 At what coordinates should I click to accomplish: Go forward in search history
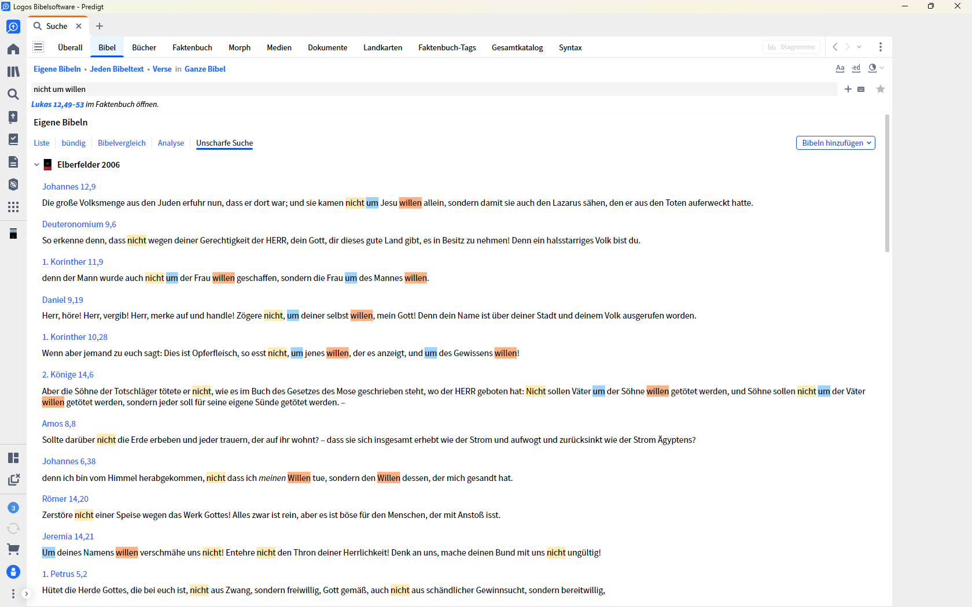[x=848, y=47]
